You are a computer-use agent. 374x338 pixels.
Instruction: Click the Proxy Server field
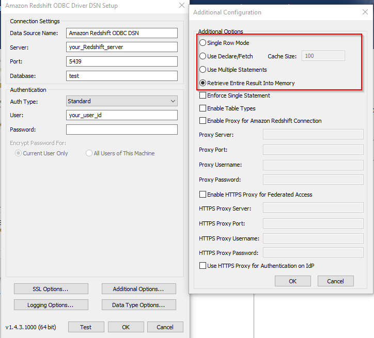pyautogui.click(x=313, y=134)
